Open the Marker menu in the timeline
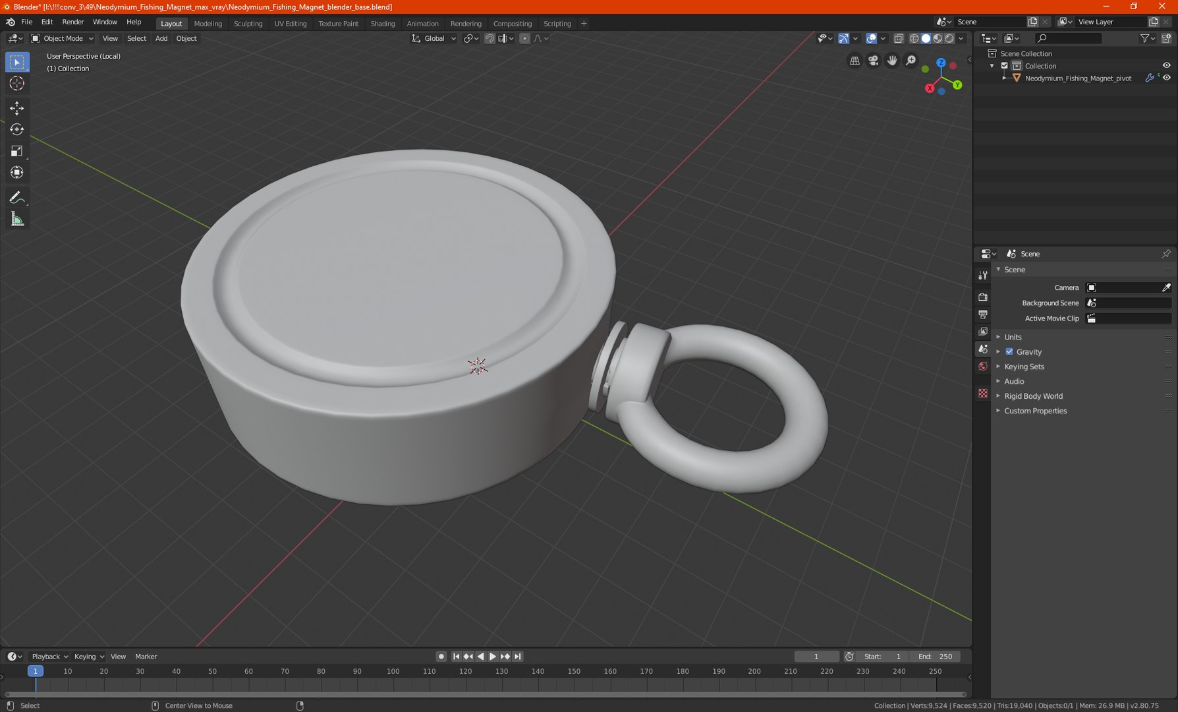The image size is (1178, 712). point(146,657)
